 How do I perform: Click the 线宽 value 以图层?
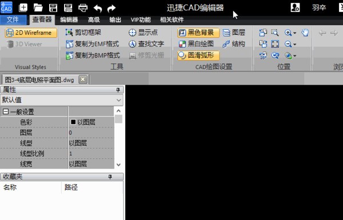click(91, 164)
